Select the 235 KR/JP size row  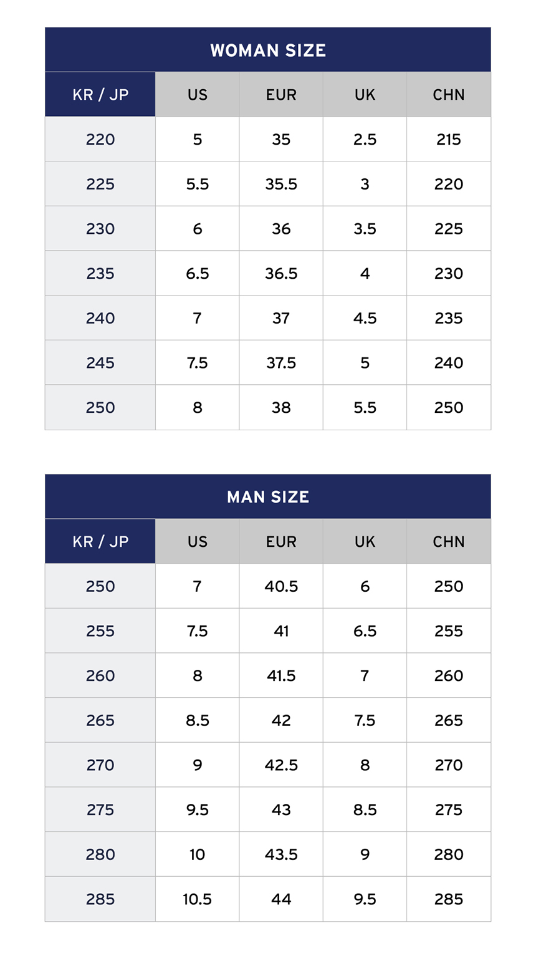[100, 273]
